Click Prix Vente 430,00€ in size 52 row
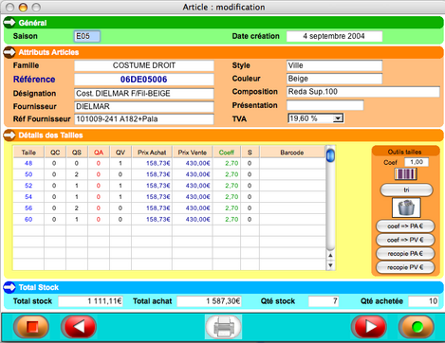This screenshot has width=445, height=343. click(198, 186)
